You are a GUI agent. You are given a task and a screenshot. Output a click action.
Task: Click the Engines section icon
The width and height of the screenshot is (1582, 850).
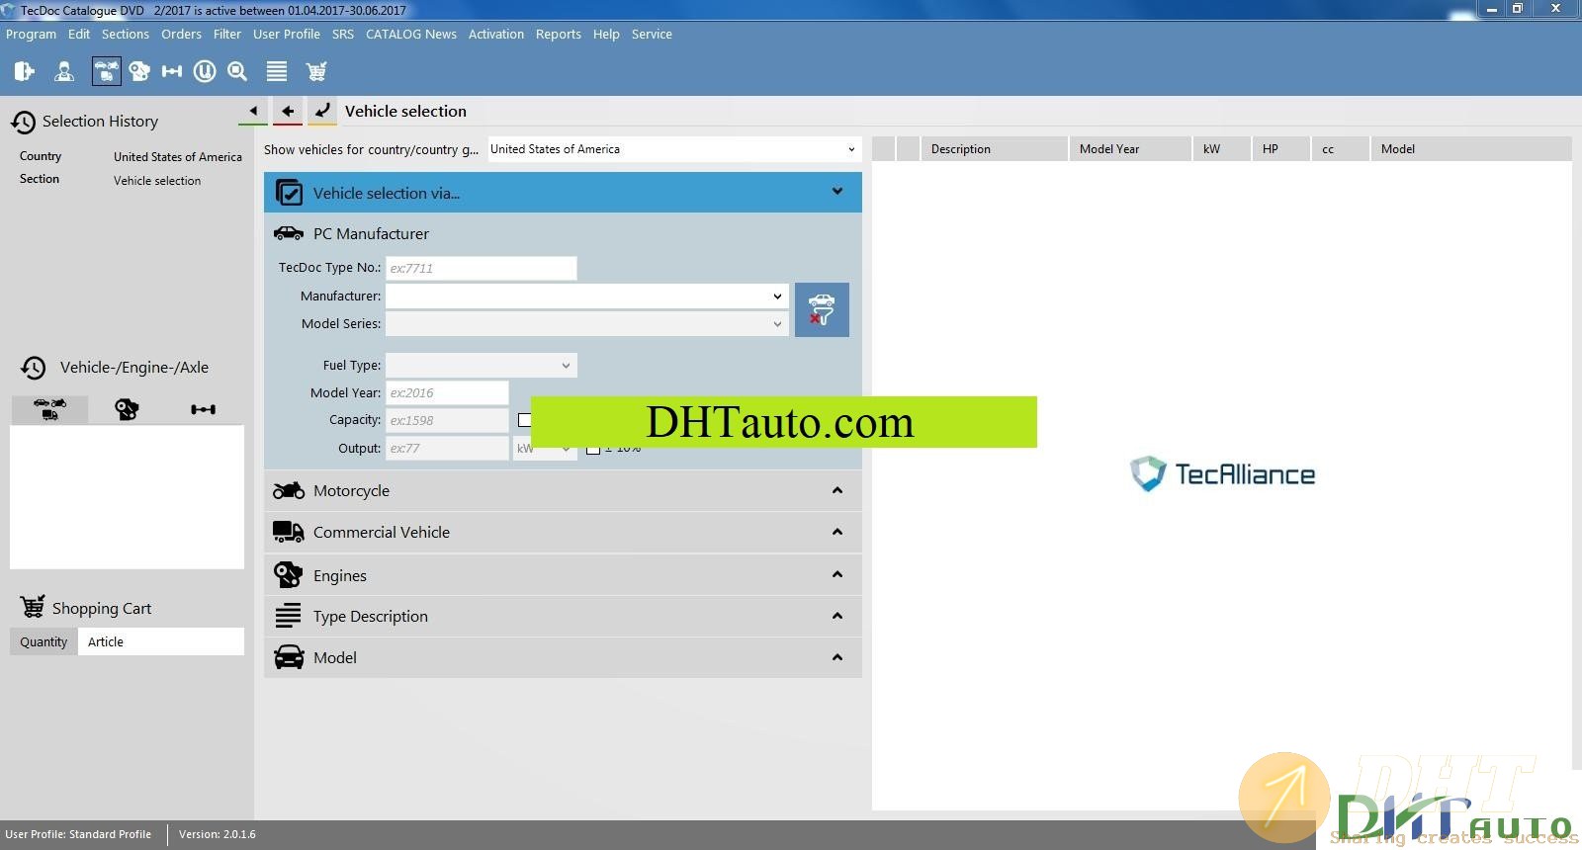pyautogui.click(x=289, y=574)
